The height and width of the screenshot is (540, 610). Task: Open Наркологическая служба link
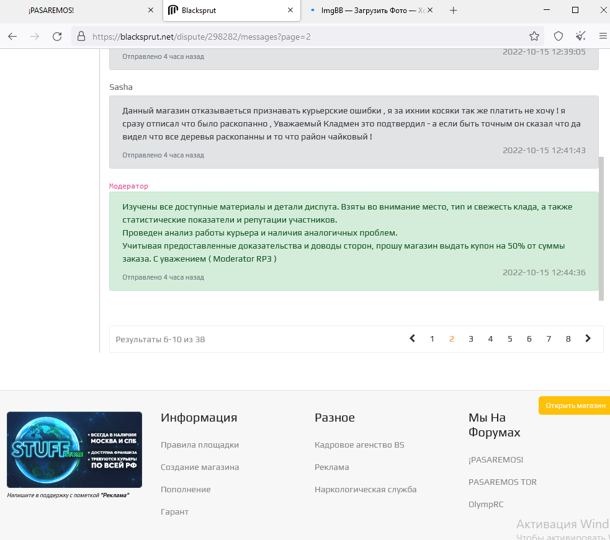coord(366,489)
